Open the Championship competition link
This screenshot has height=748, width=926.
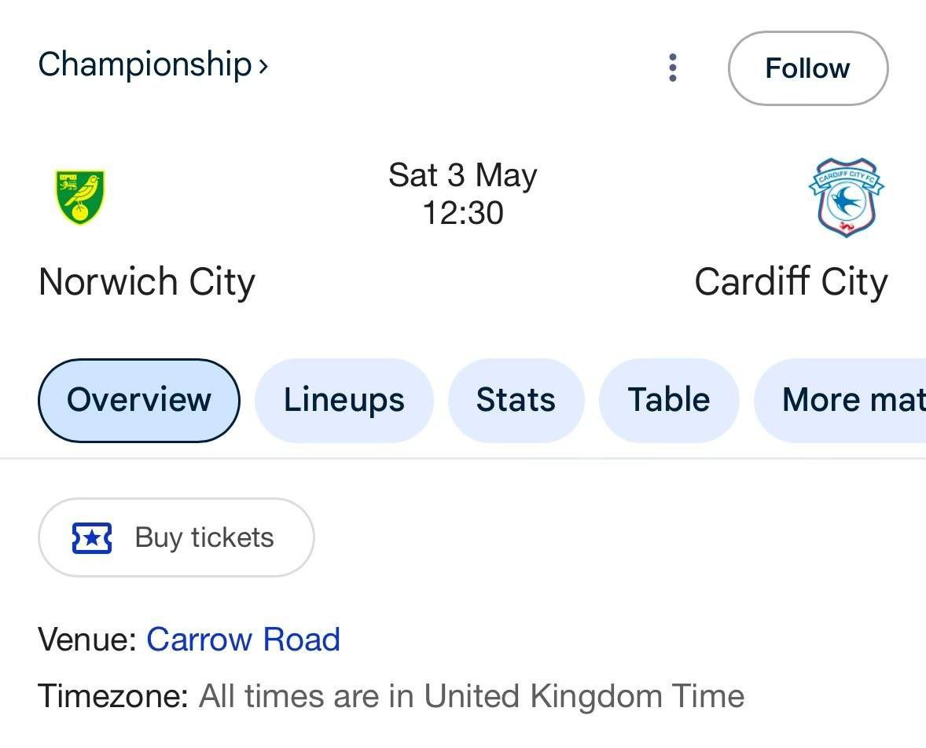click(144, 64)
